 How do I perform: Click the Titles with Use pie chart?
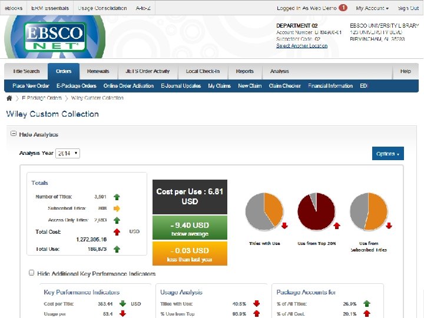[264, 211]
